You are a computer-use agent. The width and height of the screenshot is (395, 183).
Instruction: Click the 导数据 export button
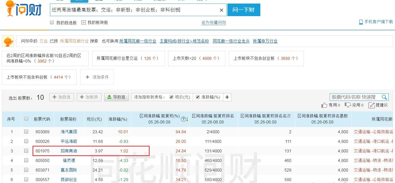[116, 97]
